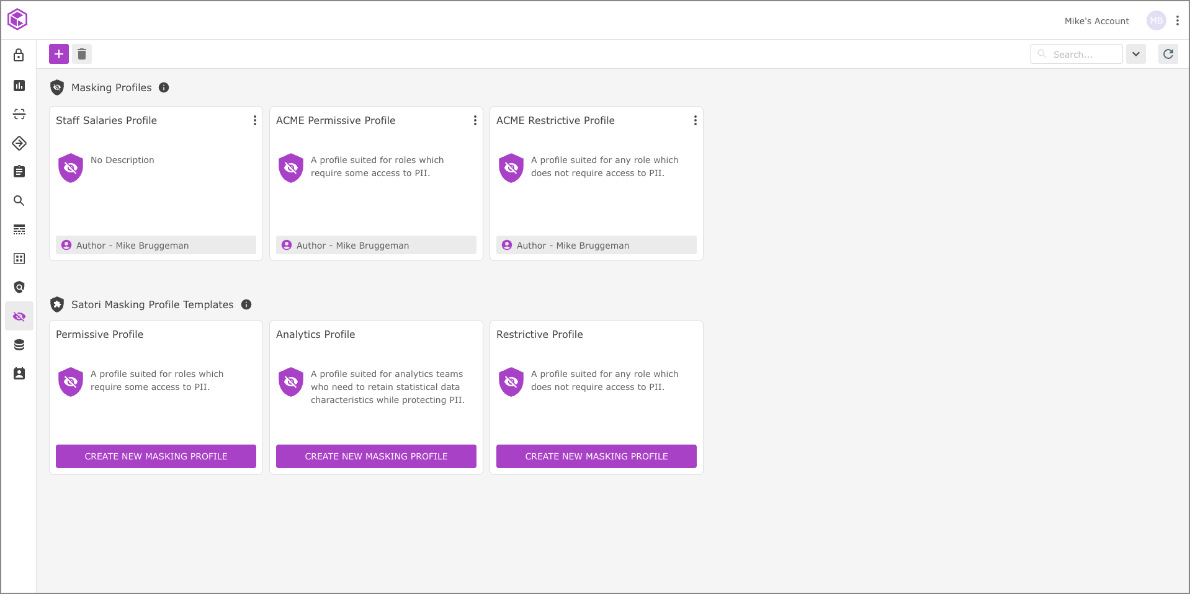Open the shield search sidebar icon
This screenshot has height=594, width=1190.
click(x=19, y=287)
